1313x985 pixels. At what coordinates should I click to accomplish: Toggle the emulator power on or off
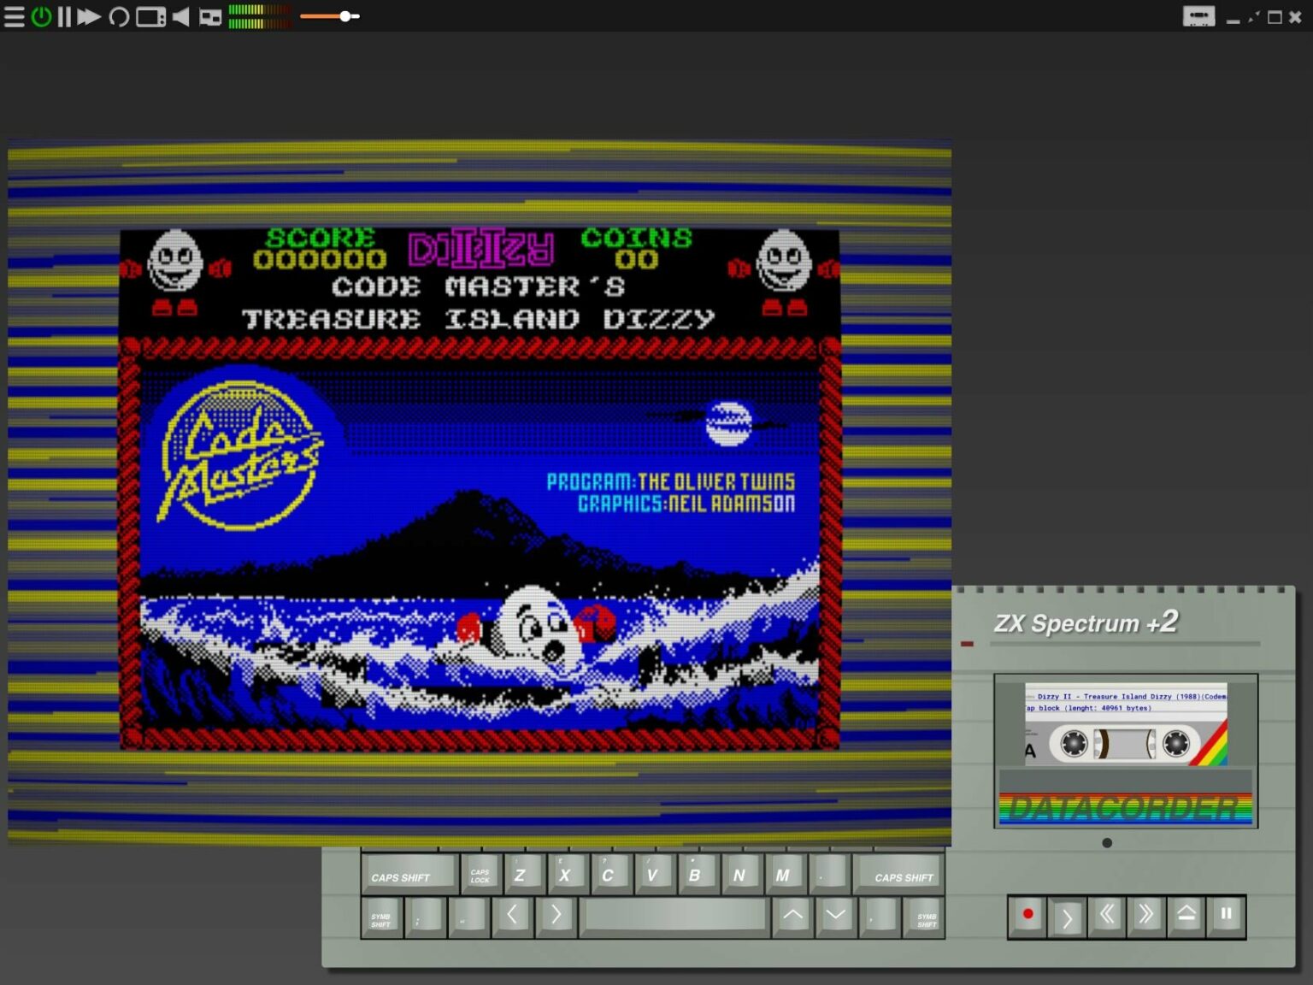click(x=41, y=15)
